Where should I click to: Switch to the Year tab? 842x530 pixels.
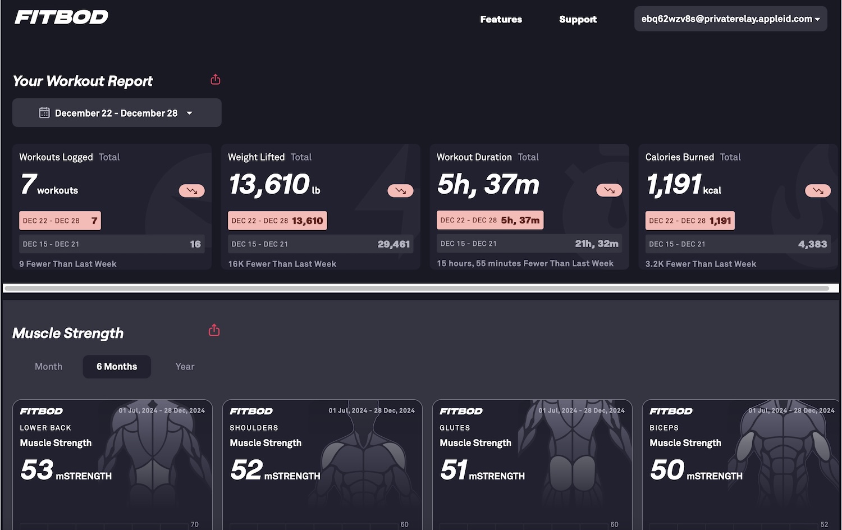click(185, 367)
